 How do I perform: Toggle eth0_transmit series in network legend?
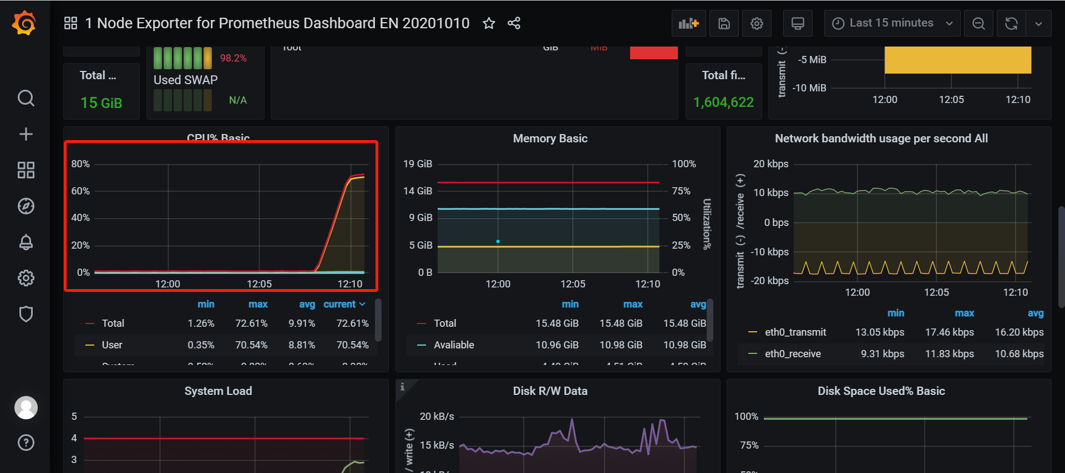click(x=795, y=332)
